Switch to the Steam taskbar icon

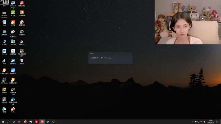click(48, 122)
